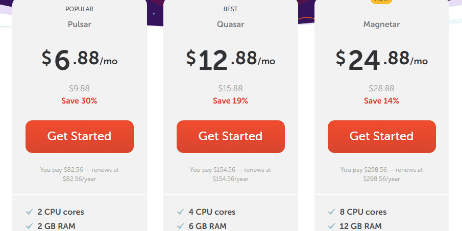Click the $6.88/mo price
The width and height of the screenshot is (462, 231).
79,59
